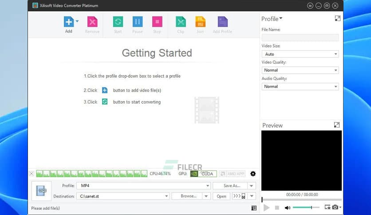Screen dimensions: 371x215
Task: Click the Join files toolbar icon
Action: point(200,22)
